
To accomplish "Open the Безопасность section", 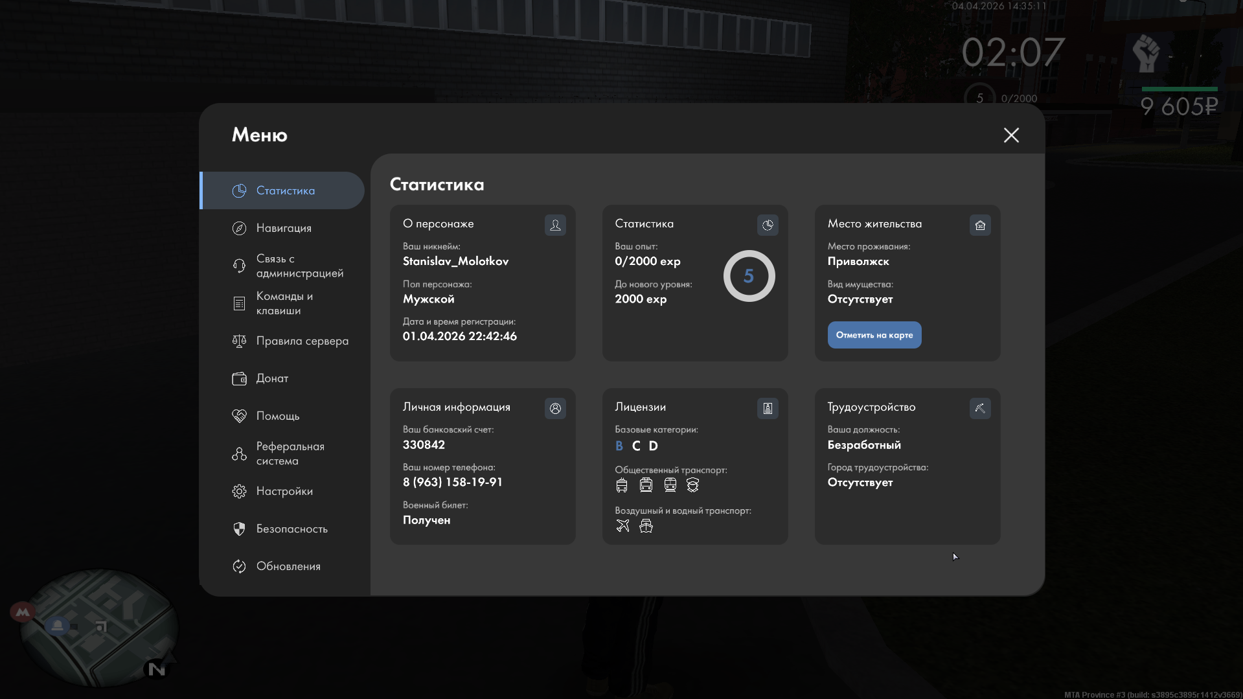I will coord(291,529).
